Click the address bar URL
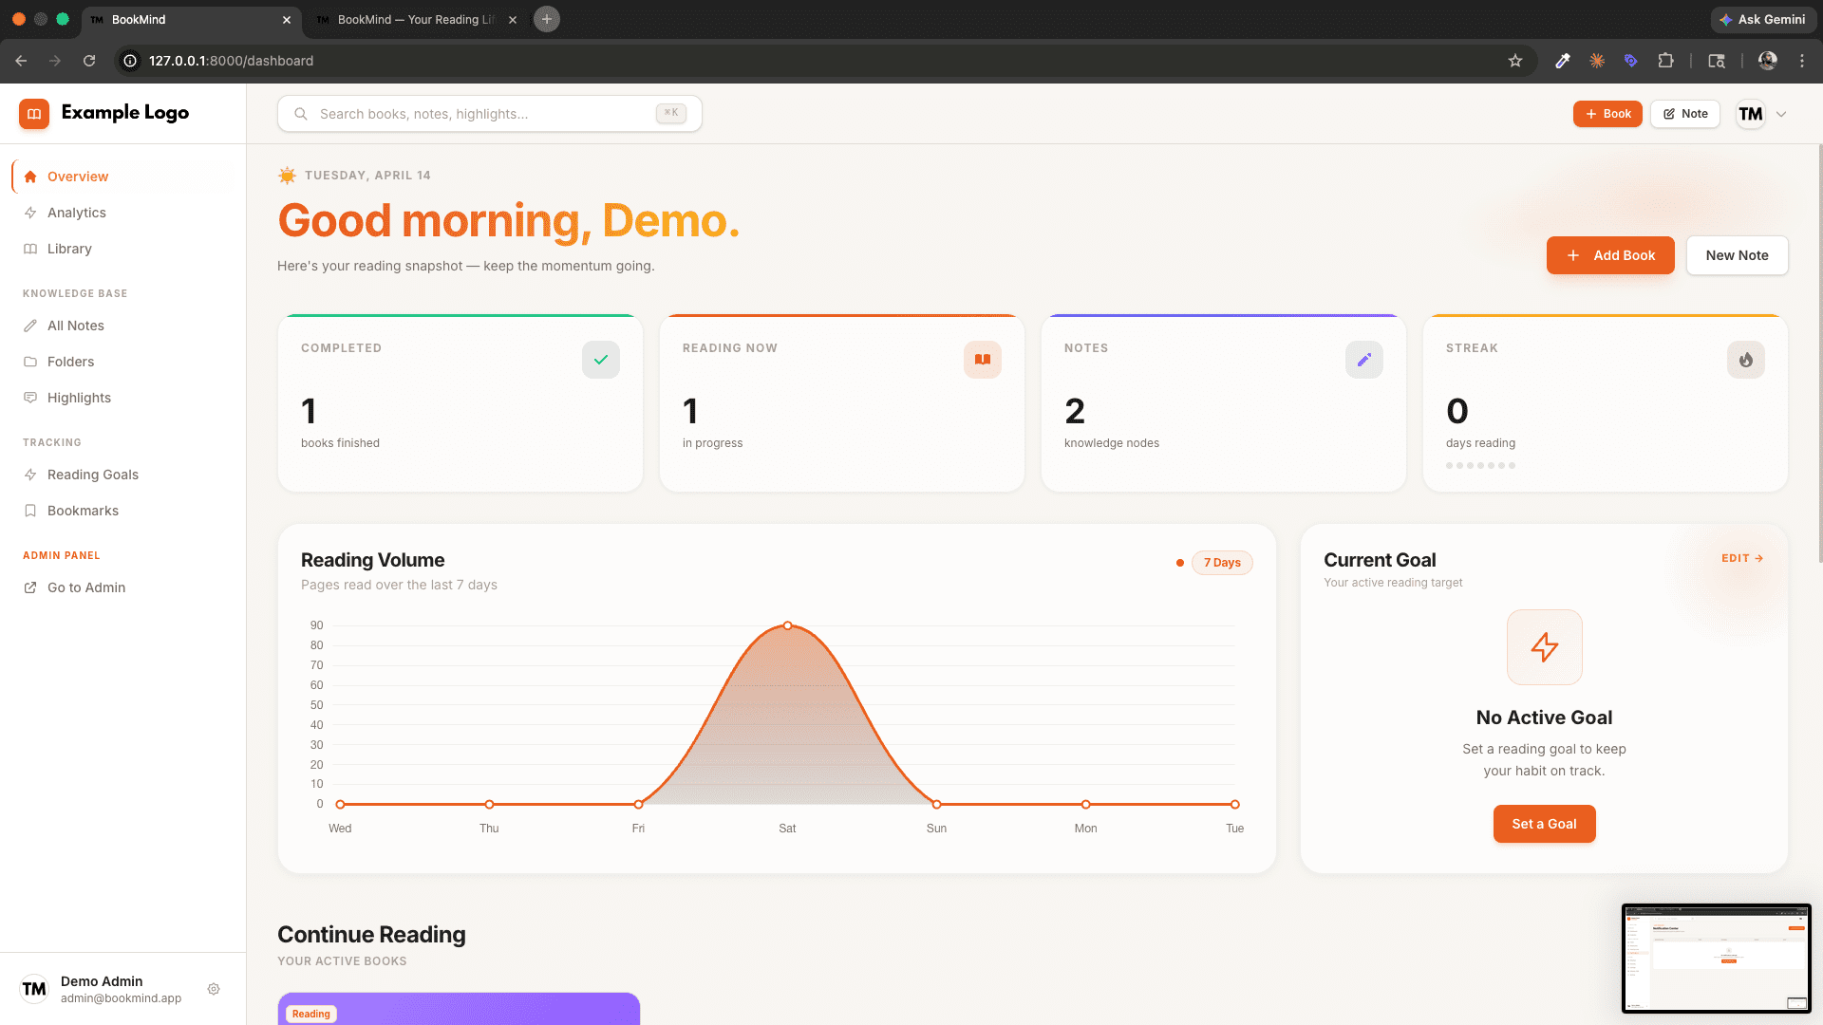The height and width of the screenshot is (1025, 1823). pos(231,61)
